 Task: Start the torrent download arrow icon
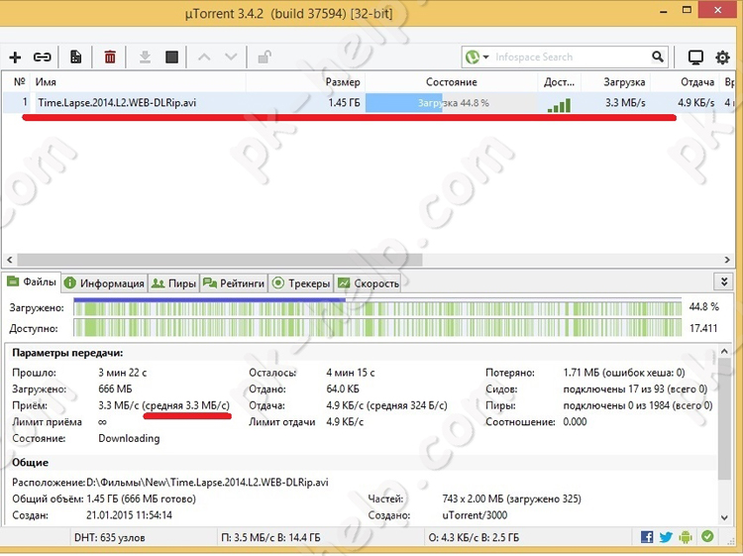(x=145, y=57)
